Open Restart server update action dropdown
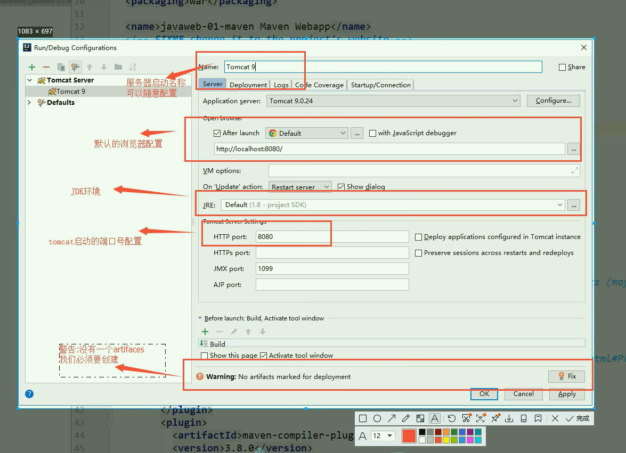 (x=300, y=187)
